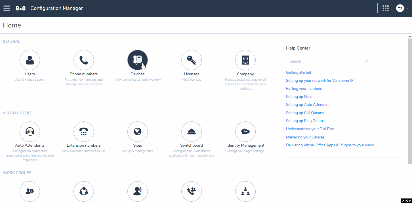The width and height of the screenshot is (412, 203).
Task: Click the Phone numbers label text
Action: (x=84, y=74)
